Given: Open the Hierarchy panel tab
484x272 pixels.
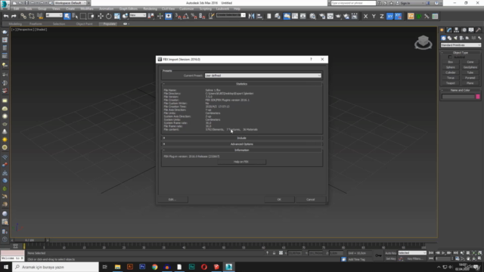Looking at the screenshot, I should (x=456, y=30).
